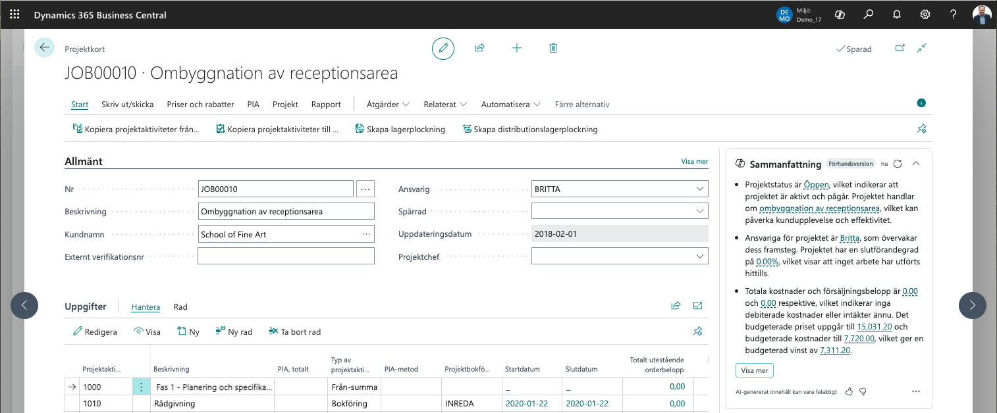Go back with the back arrow
The height and width of the screenshot is (413, 997).
[44, 47]
